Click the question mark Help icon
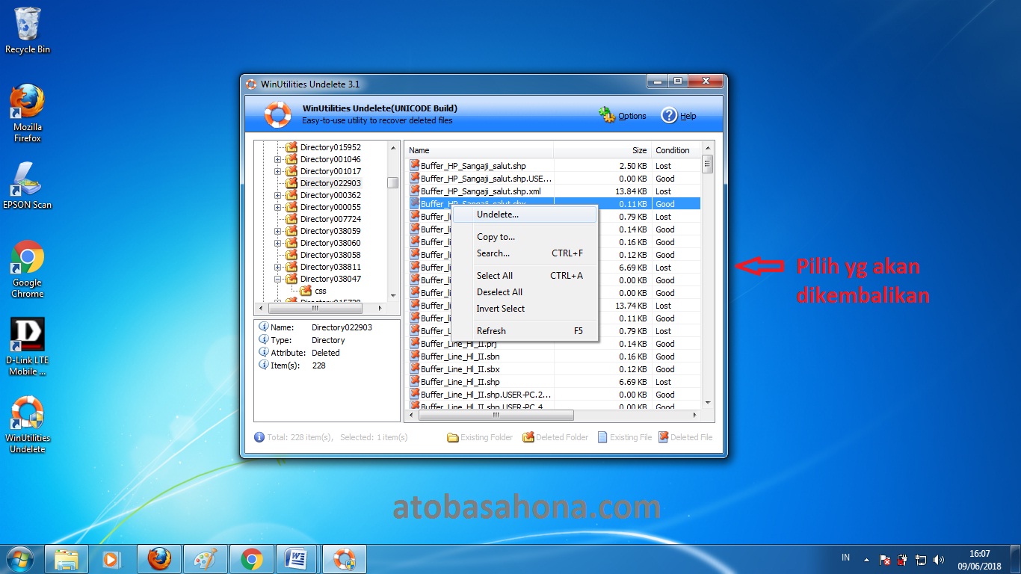The image size is (1021, 574). pyautogui.click(x=669, y=115)
